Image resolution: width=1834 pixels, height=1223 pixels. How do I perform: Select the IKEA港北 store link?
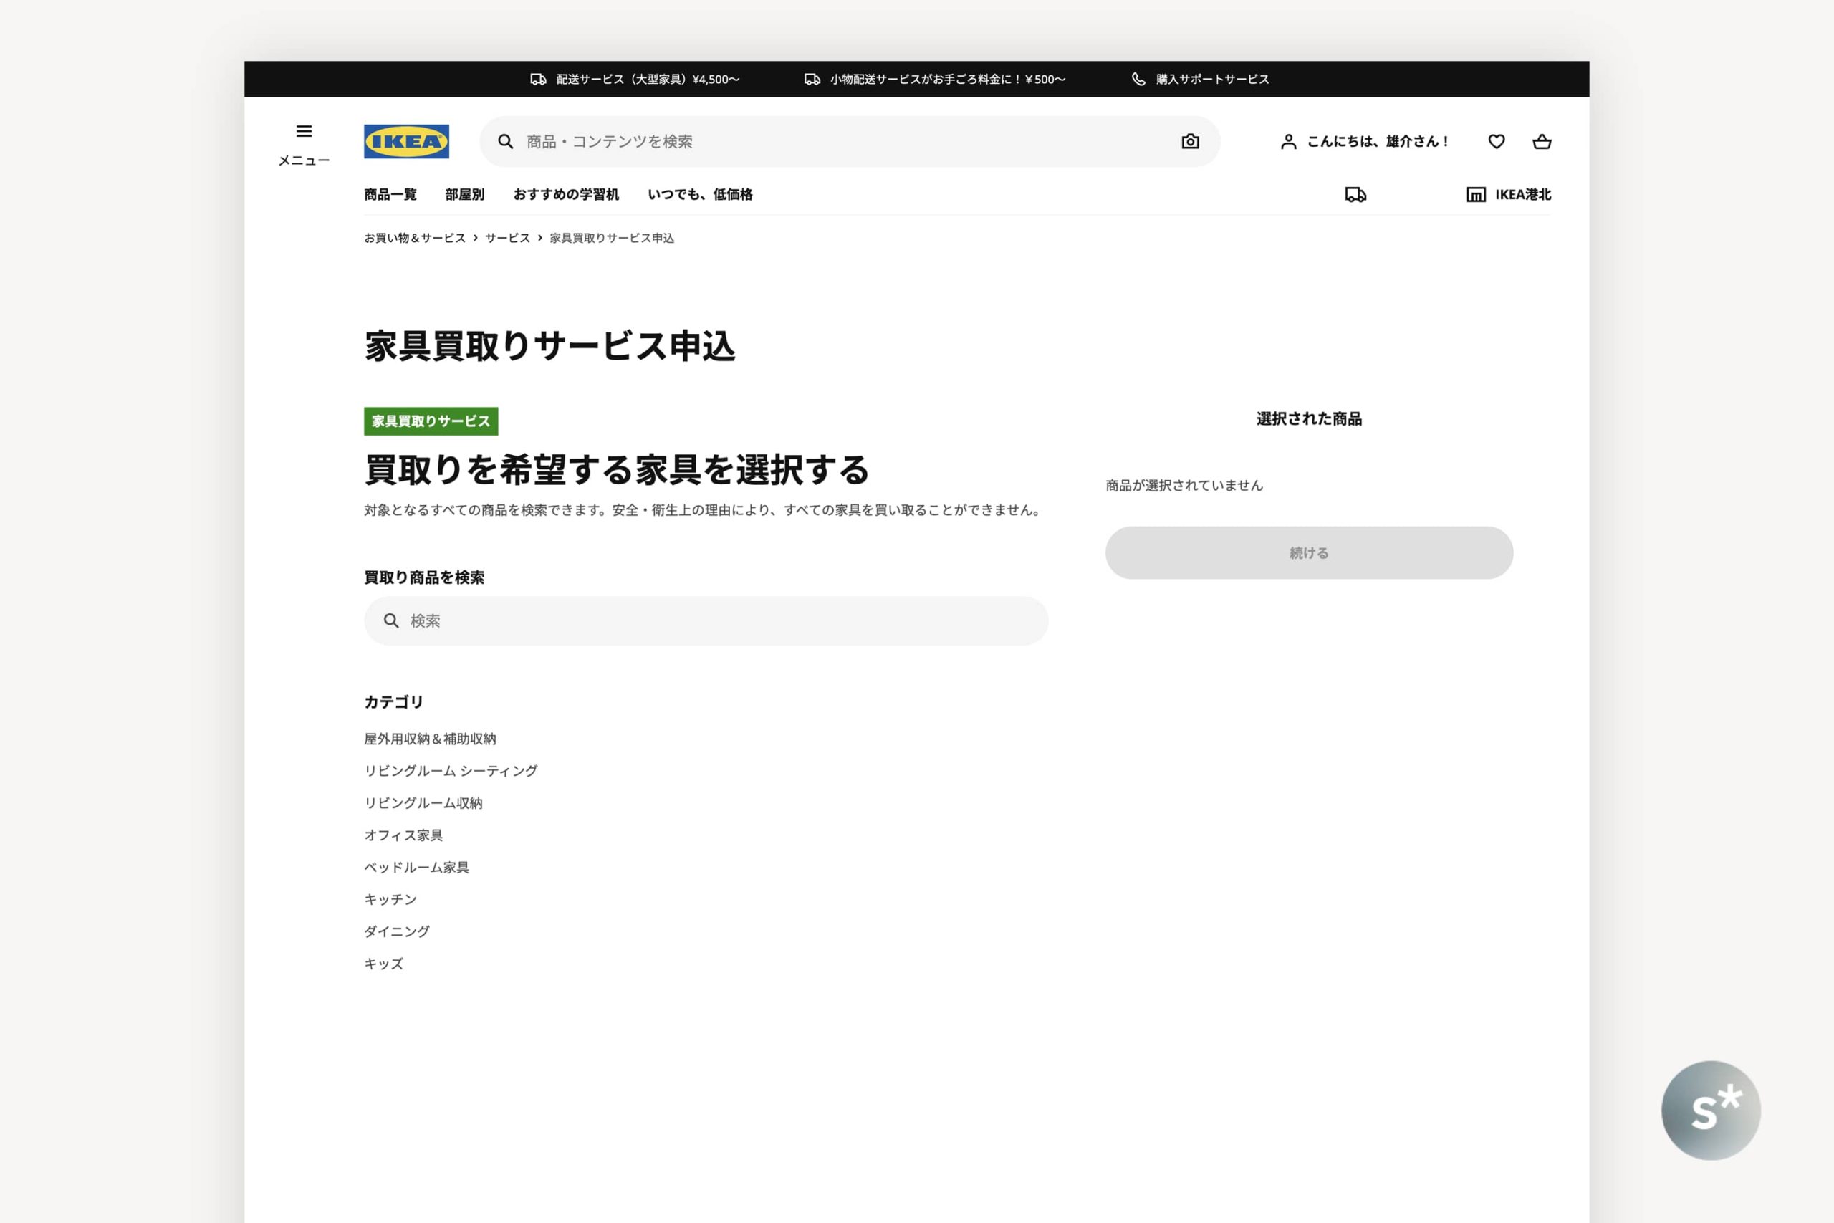click(x=1509, y=194)
